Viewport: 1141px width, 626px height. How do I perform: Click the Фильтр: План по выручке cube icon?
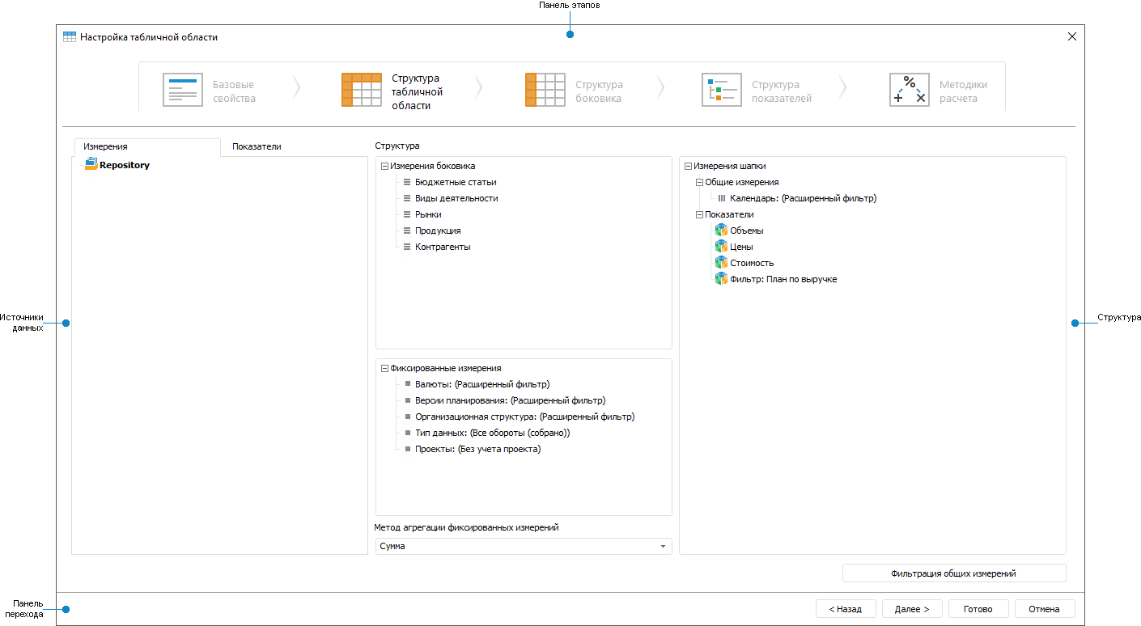(x=721, y=279)
